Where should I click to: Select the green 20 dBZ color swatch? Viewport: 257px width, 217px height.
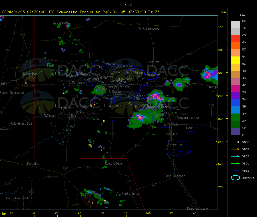(235, 117)
